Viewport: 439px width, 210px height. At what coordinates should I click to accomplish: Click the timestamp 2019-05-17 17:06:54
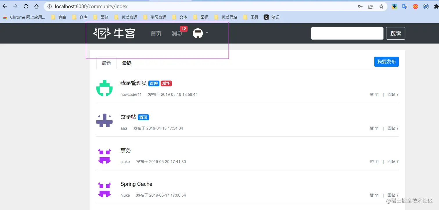pos(168,195)
